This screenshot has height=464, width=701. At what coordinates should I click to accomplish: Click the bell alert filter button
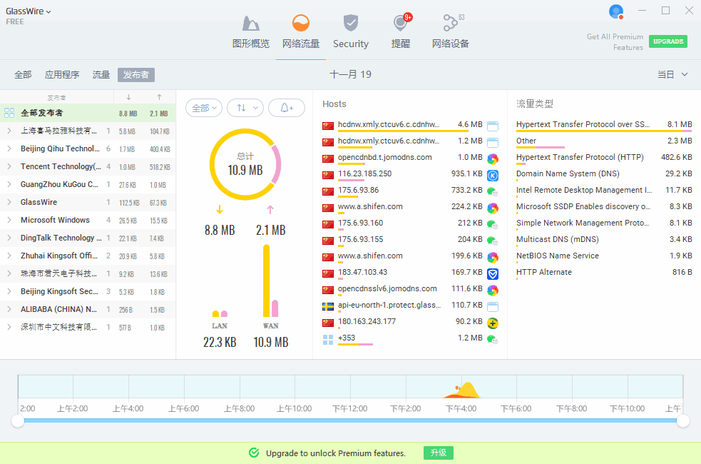[287, 108]
